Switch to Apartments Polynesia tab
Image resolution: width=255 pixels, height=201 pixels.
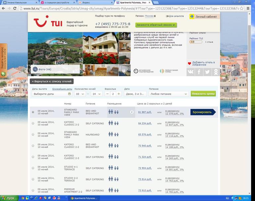[x=133, y=3]
